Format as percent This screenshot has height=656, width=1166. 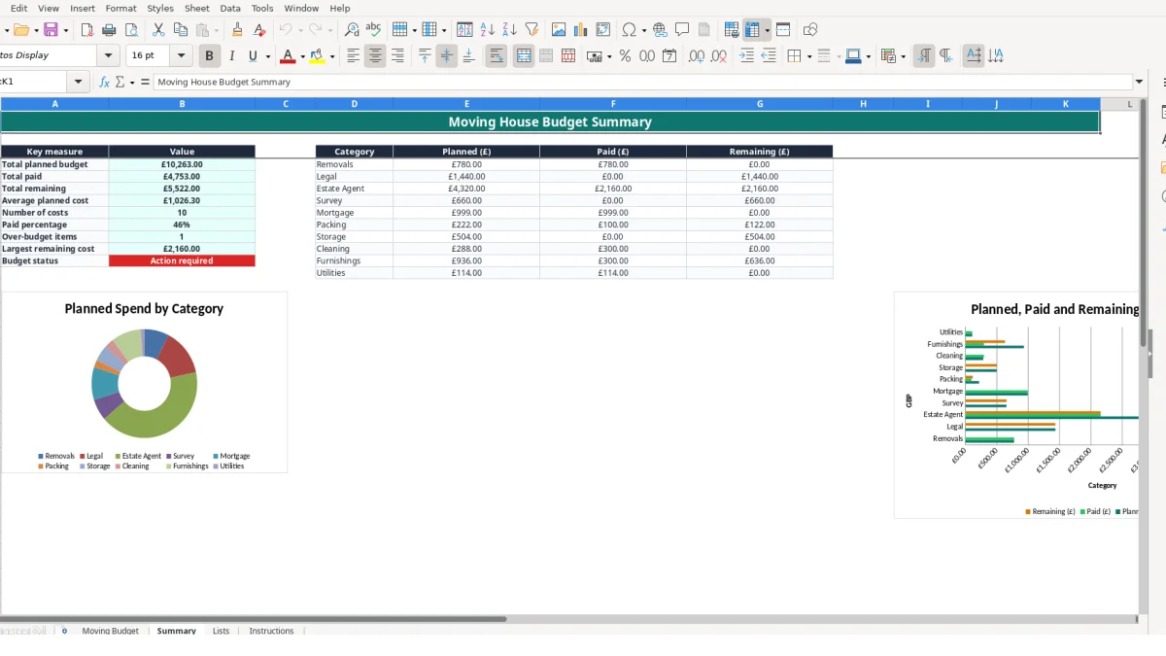coord(625,56)
